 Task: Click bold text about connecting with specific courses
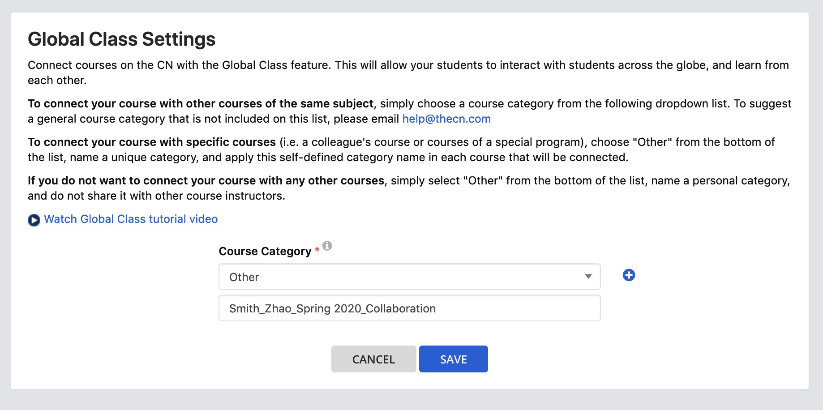[x=152, y=142]
